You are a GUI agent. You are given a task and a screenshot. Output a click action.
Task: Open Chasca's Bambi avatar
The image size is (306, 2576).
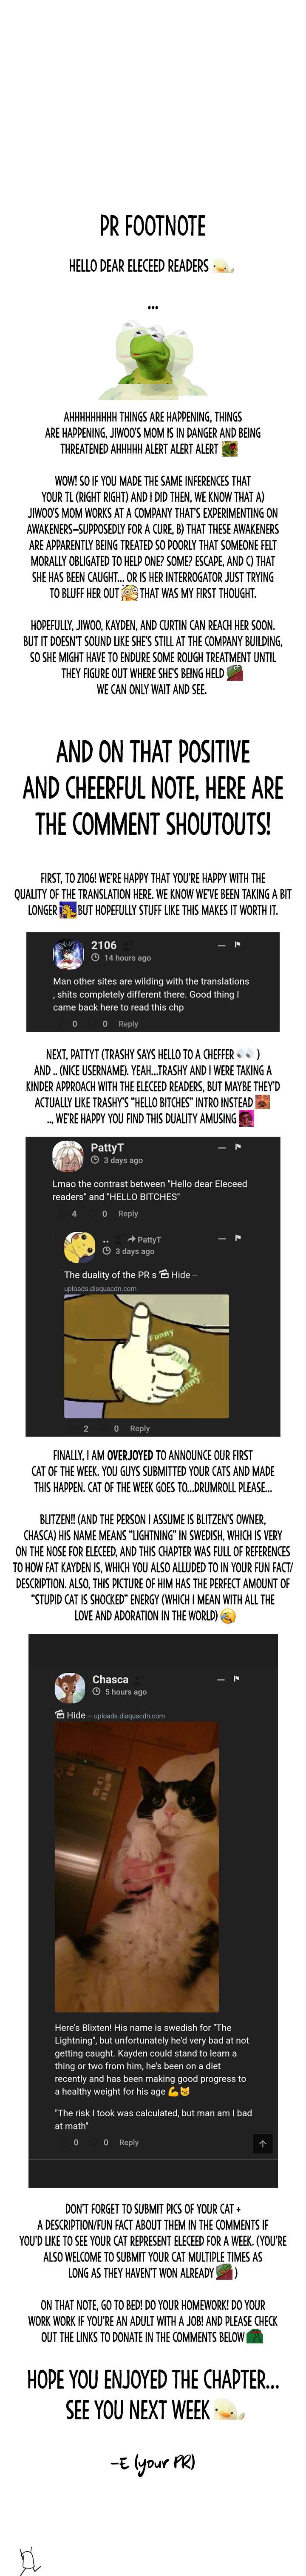69,1687
